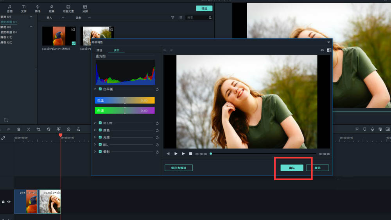Viewport: 391px width, 220px height.
Task: Open the 效果 effects tab
Action: tap(52, 9)
